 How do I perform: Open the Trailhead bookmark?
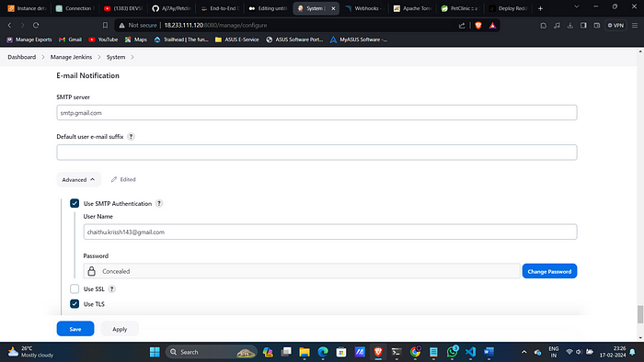pos(181,40)
